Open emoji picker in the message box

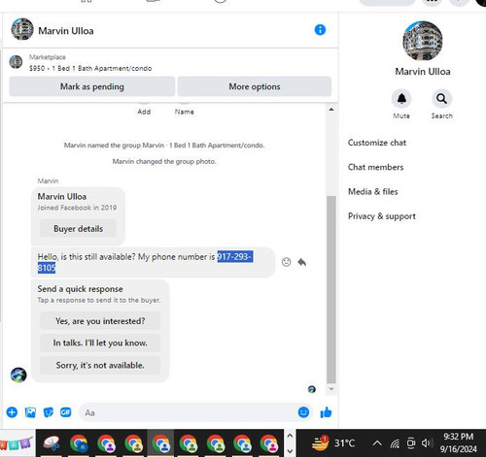click(x=303, y=412)
